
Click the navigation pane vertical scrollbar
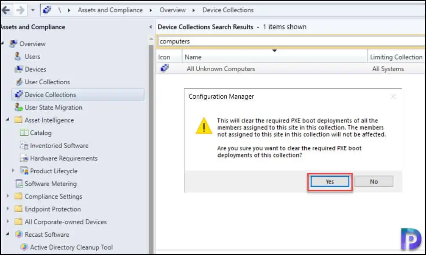point(151,150)
